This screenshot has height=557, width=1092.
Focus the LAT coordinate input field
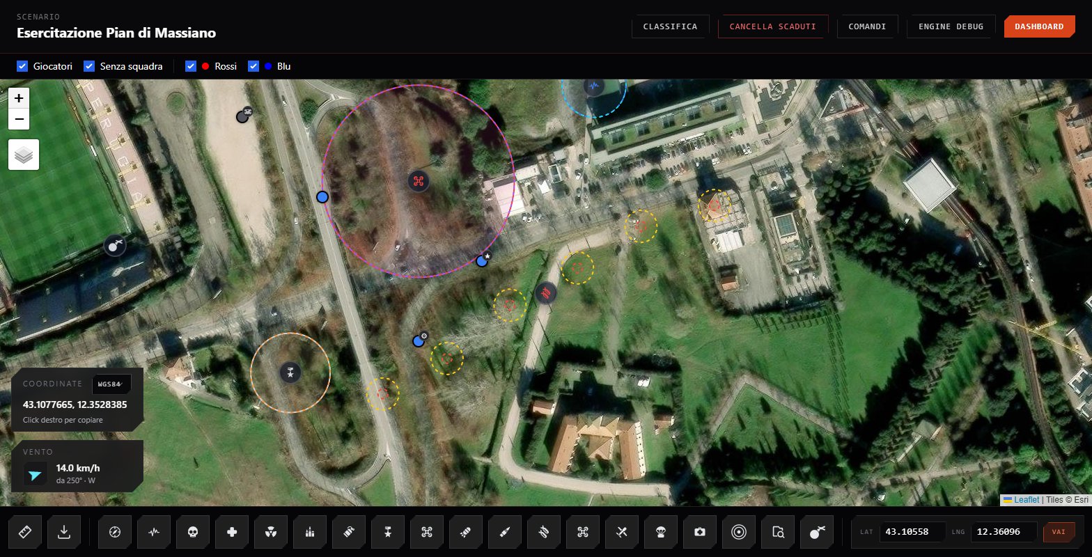pyautogui.click(x=913, y=532)
